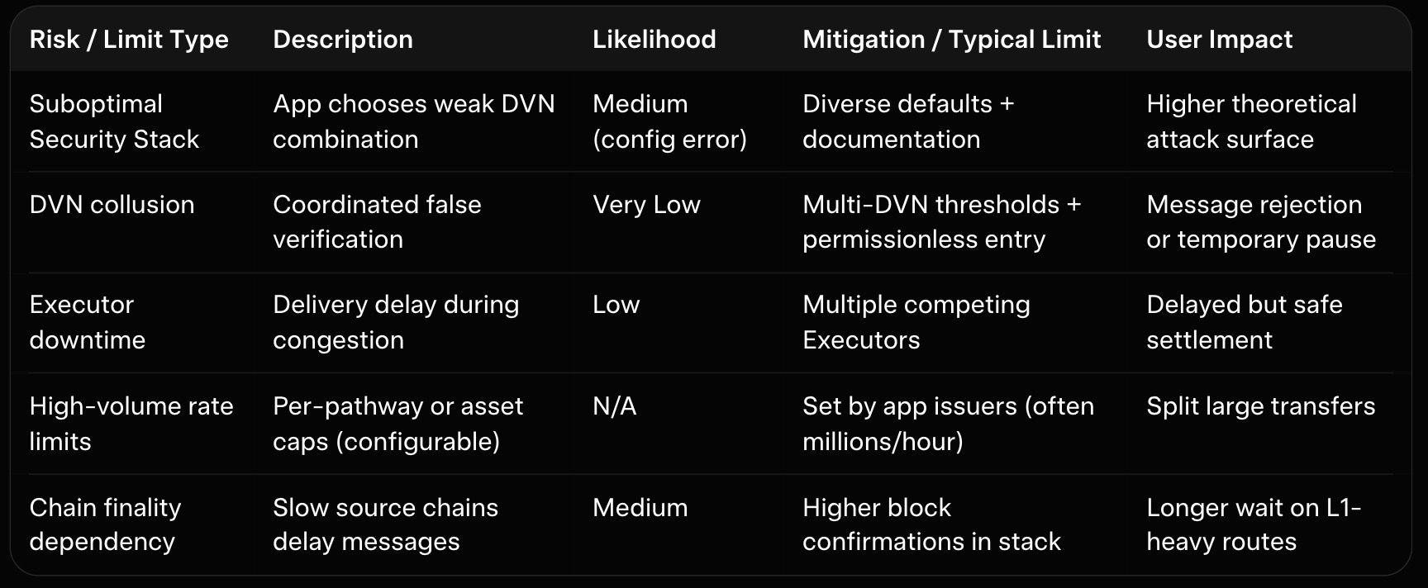Select the "User Impact" column header
Viewport: 1428px width, 588px height.
click(x=1219, y=40)
